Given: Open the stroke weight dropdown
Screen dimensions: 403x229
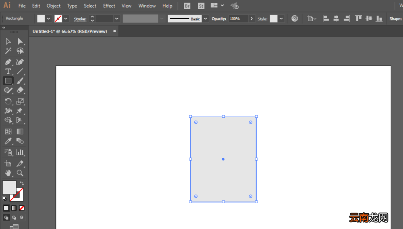Looking at the screenshot, I should (117, 19).
